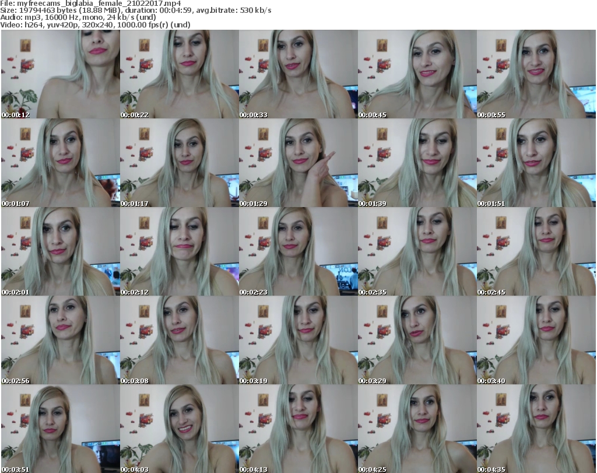Screen dimensions: 597x473
Task: Click the thumbnail stamped 00:00:33
Action: coord(298,74)
